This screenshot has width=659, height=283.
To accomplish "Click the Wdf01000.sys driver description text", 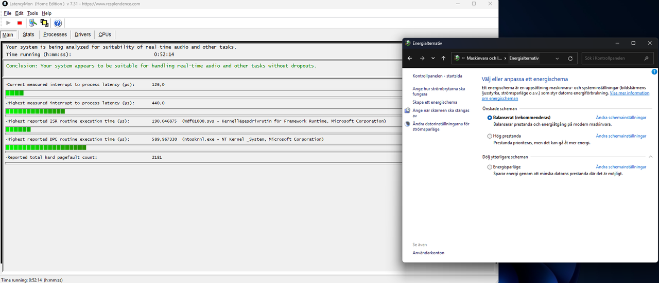I will [284, 121].
